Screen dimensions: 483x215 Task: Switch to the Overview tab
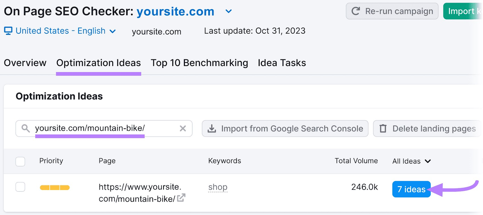25,63
